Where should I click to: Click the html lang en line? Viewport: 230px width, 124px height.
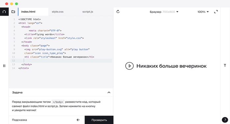pyautogui.click(x=30, y=23)
